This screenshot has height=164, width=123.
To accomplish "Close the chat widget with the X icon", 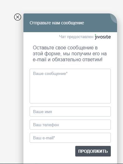I will 17,17.
